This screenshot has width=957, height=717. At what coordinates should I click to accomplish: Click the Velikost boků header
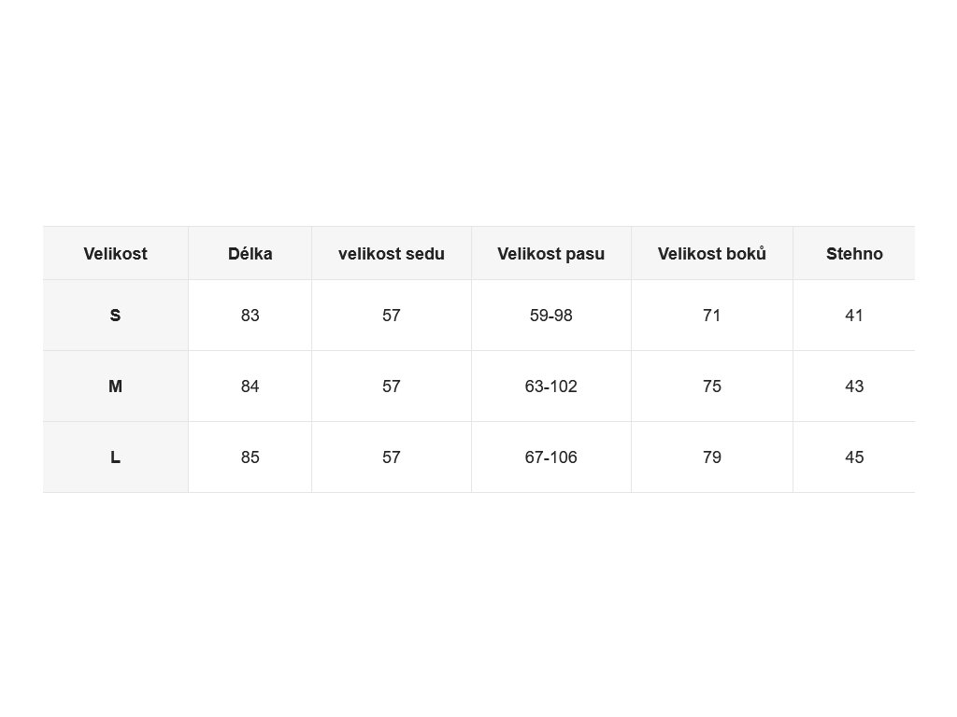[712, 254]
